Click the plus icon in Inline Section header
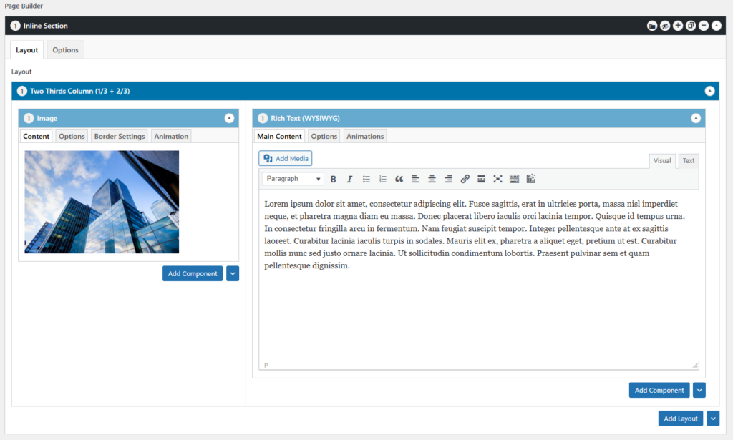The image size is (733, 440). point(678,26)
